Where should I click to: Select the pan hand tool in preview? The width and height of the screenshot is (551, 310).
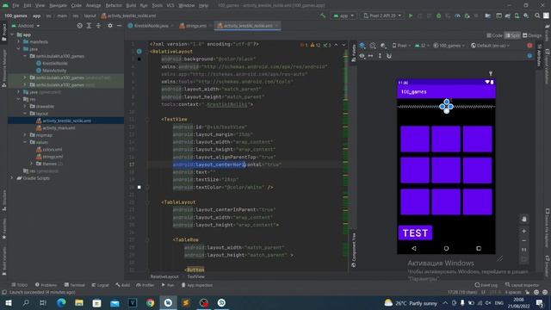tap(524, 219)
